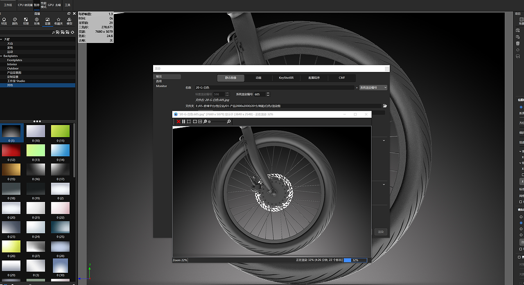
Task: Toggle 性能模式 in top toolbar
Action: pyautogui.click(x=43, y=5)
